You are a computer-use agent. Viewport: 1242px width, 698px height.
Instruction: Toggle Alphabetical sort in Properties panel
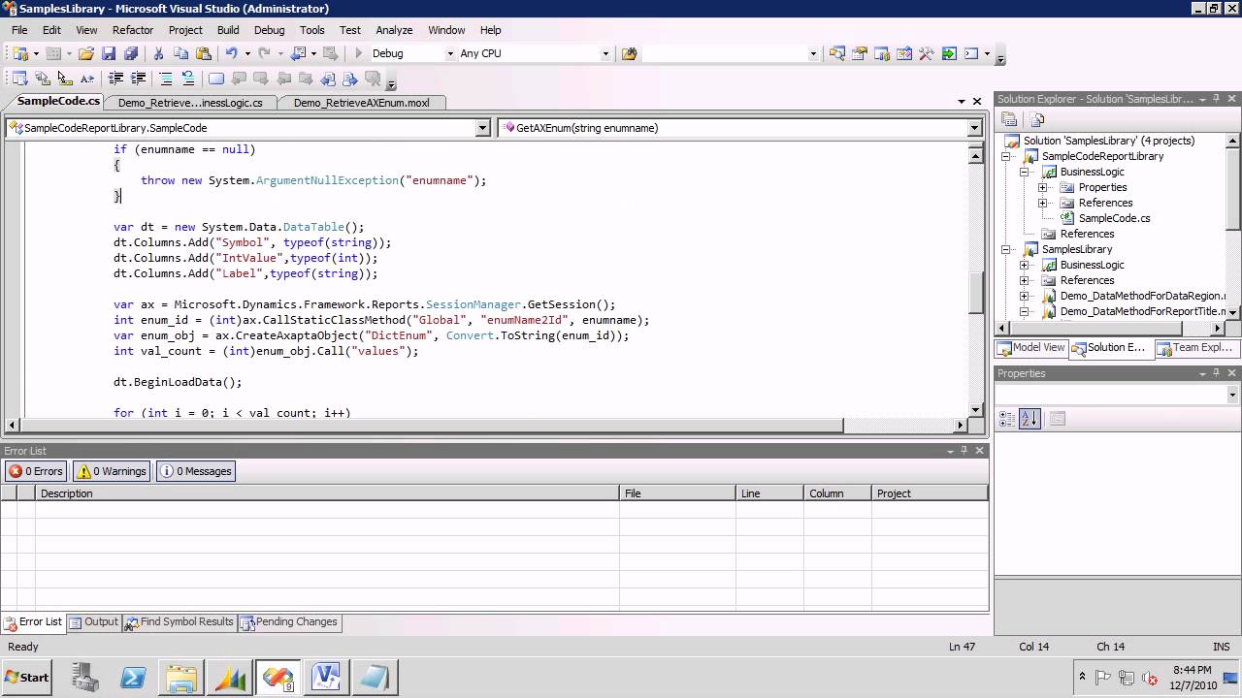tap(1030, 419)
